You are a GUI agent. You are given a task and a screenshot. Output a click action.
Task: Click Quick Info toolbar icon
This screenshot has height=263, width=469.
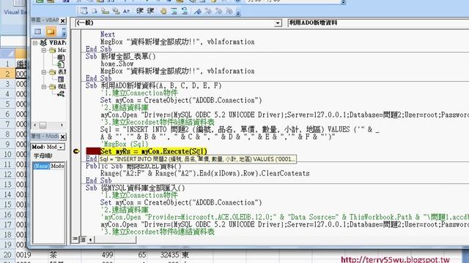[105, 11]
